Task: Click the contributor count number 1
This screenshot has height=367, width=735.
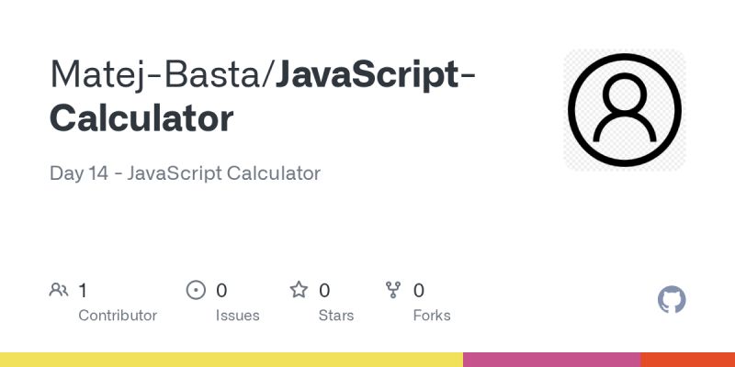Action: (x=83, y=291)
